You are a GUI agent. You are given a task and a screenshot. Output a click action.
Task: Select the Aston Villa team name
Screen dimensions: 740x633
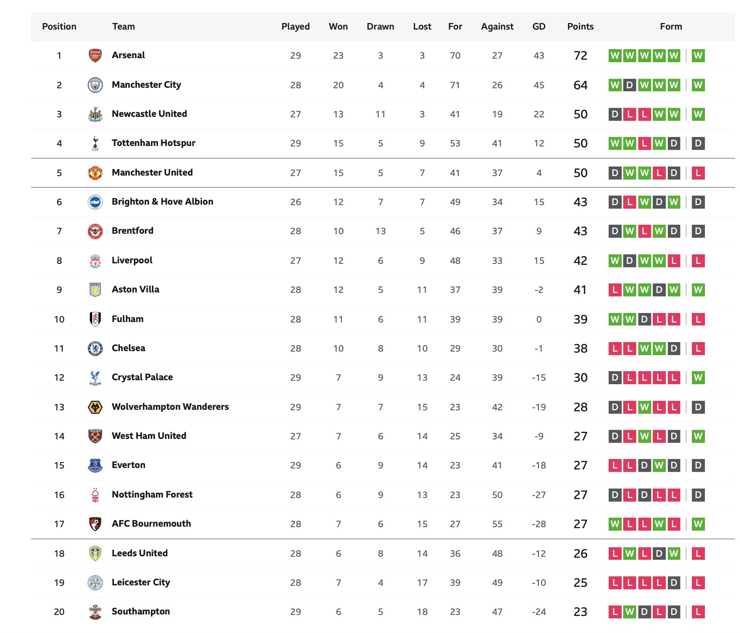135,289
